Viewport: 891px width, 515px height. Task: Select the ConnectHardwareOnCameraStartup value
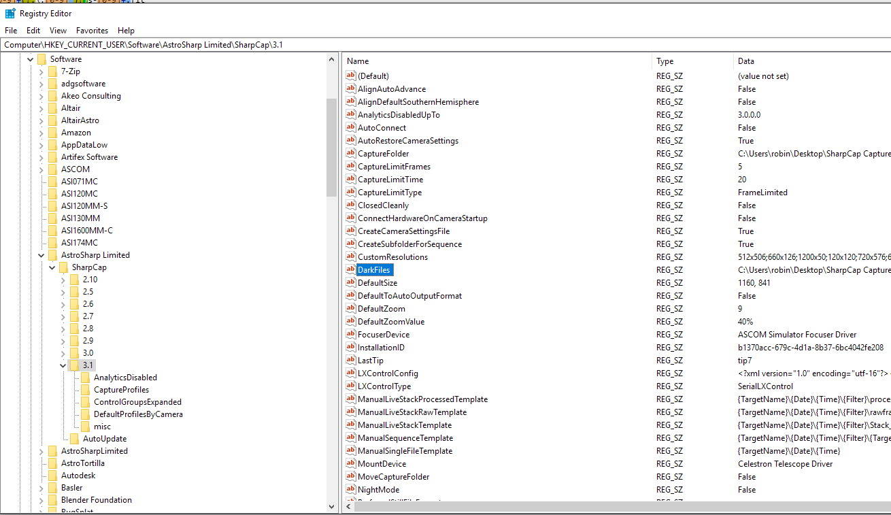click(422, 218)
